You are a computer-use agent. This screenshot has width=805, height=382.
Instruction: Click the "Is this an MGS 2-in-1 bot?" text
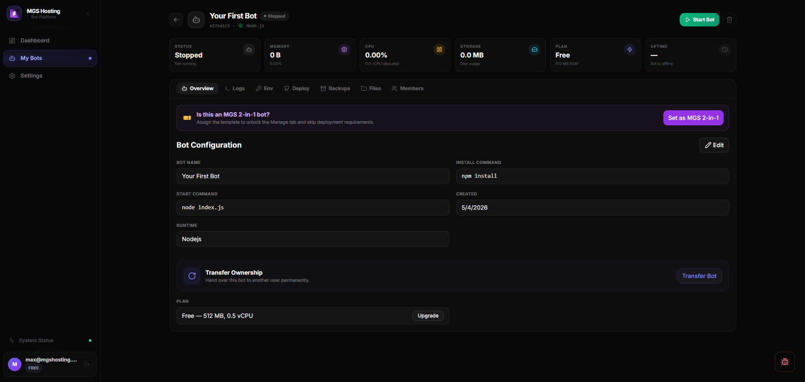click(233, 114)
